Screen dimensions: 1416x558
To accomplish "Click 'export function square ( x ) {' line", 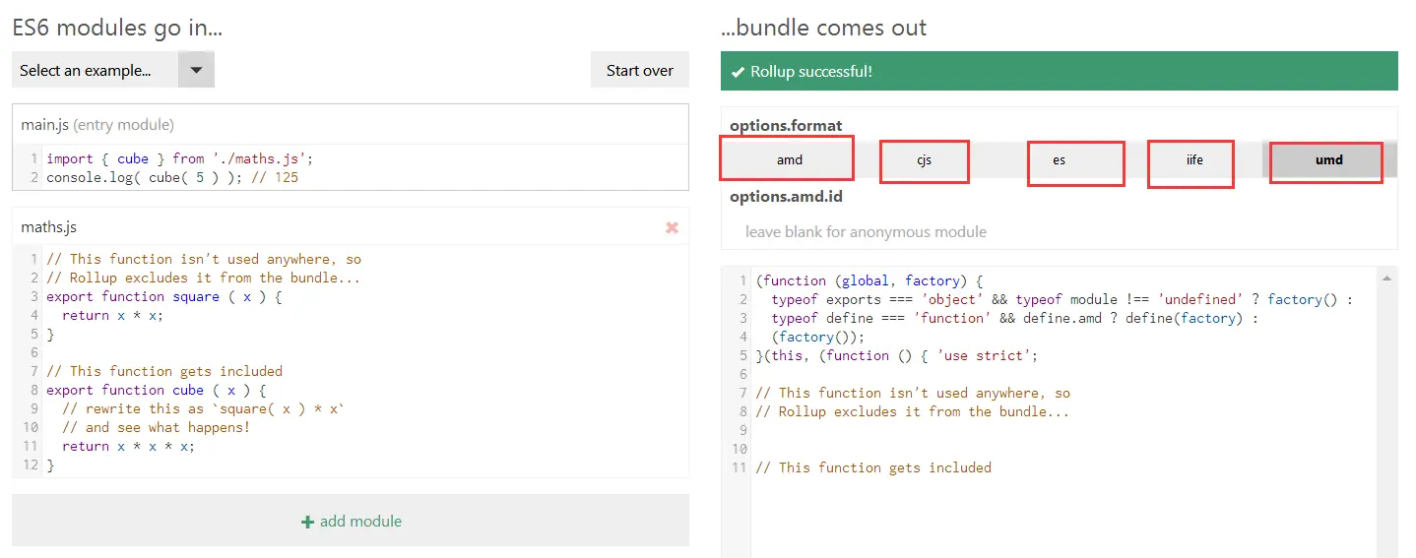I will click(x=164, y=296).
